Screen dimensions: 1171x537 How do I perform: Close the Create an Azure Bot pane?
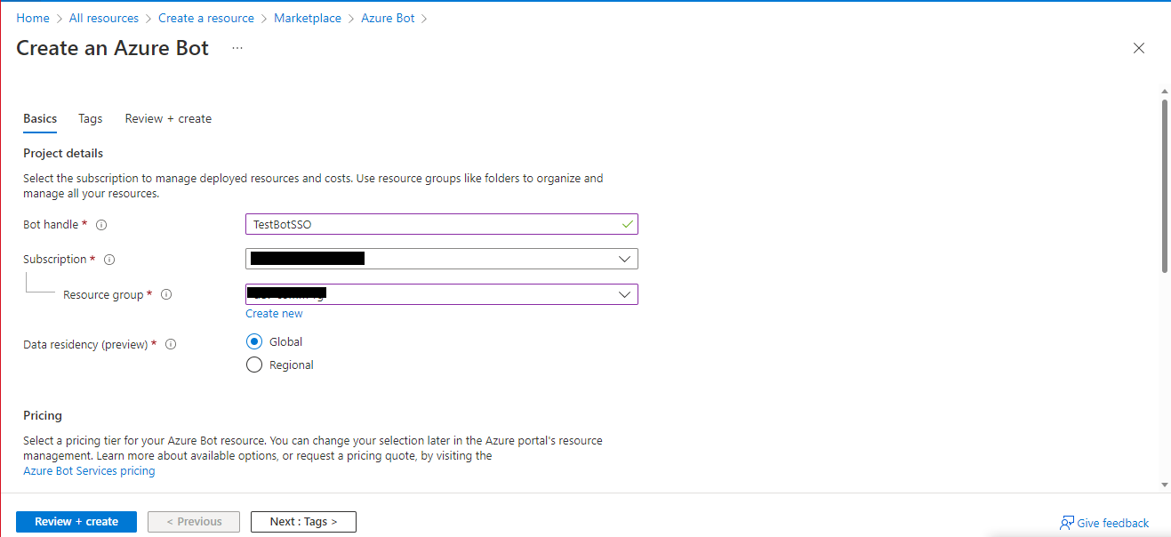[x=1139, y=48]
